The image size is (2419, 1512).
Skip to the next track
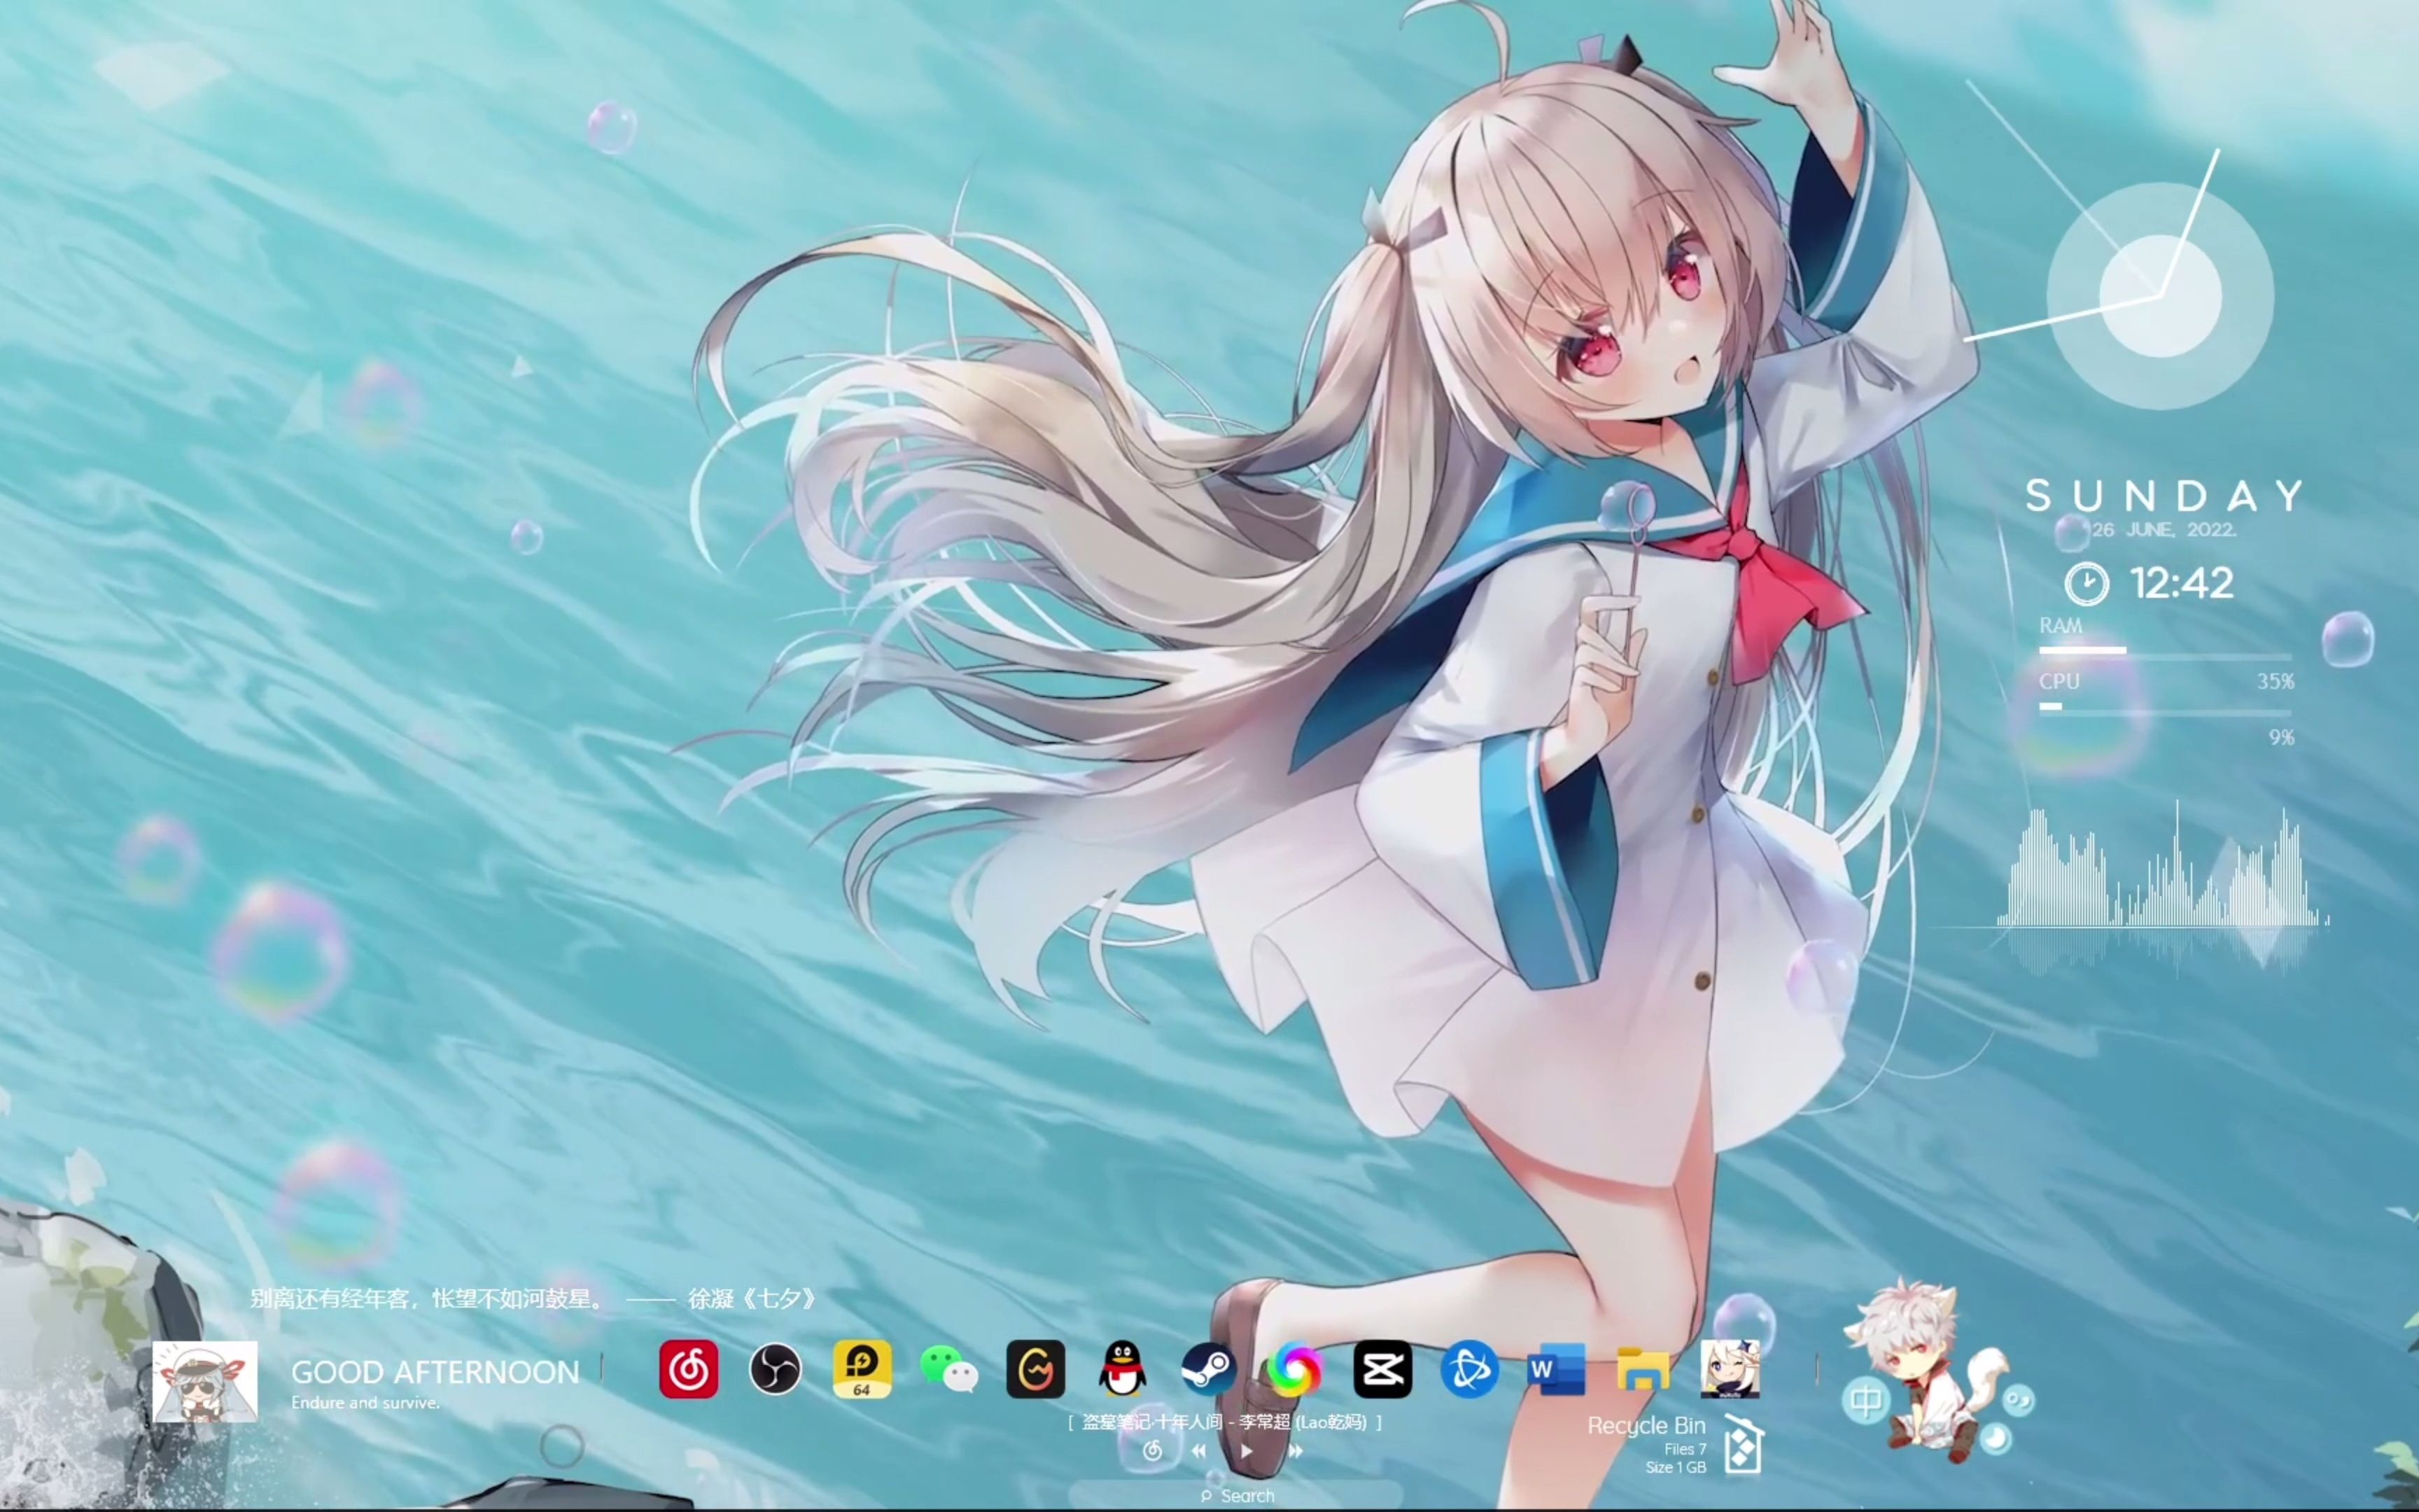(1296, 1450)
